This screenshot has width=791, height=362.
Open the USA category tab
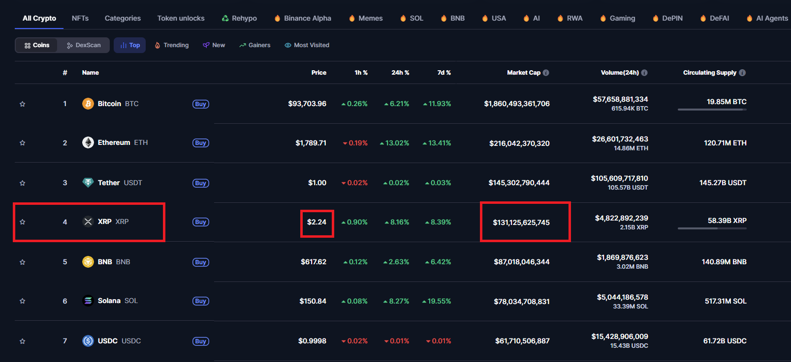494,18
